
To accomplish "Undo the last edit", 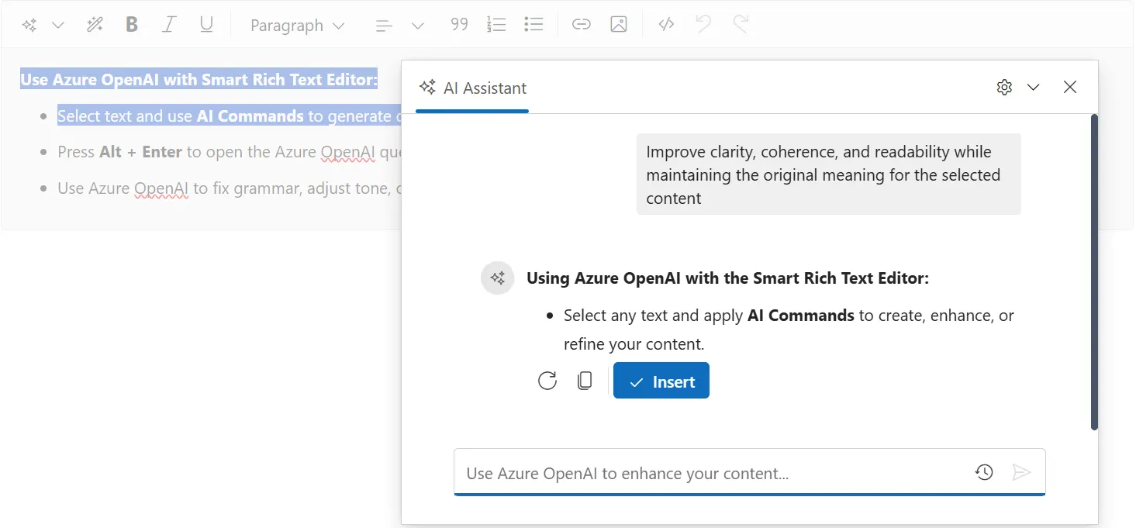I will (703, 25).
